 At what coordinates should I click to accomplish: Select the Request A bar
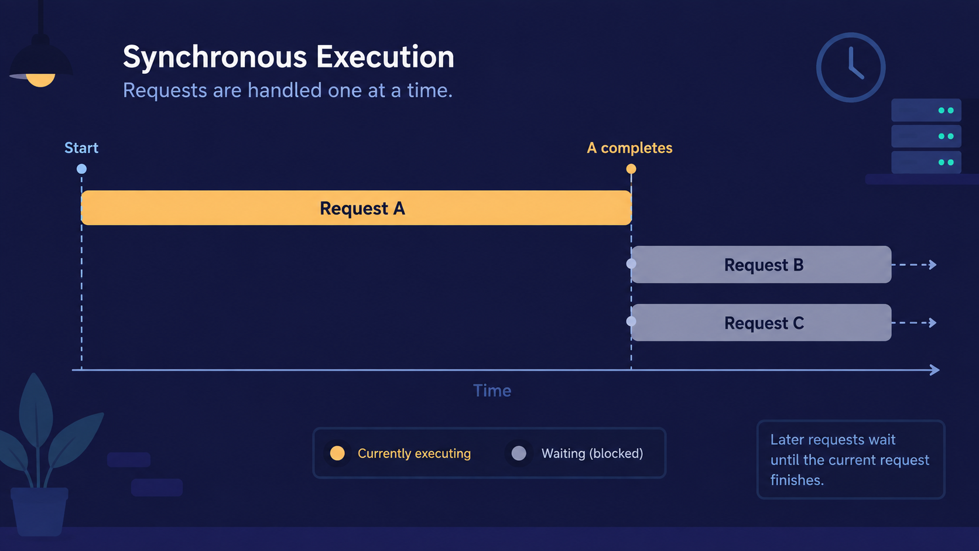356,208
